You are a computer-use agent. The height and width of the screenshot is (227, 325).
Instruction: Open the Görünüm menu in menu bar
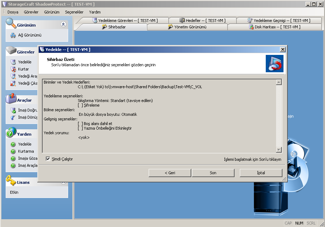51,12
